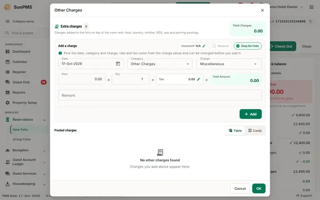Screen dimensions: 320x200
Task: Cancel the Other Charges dialog
Action: (x=240, y=188)
